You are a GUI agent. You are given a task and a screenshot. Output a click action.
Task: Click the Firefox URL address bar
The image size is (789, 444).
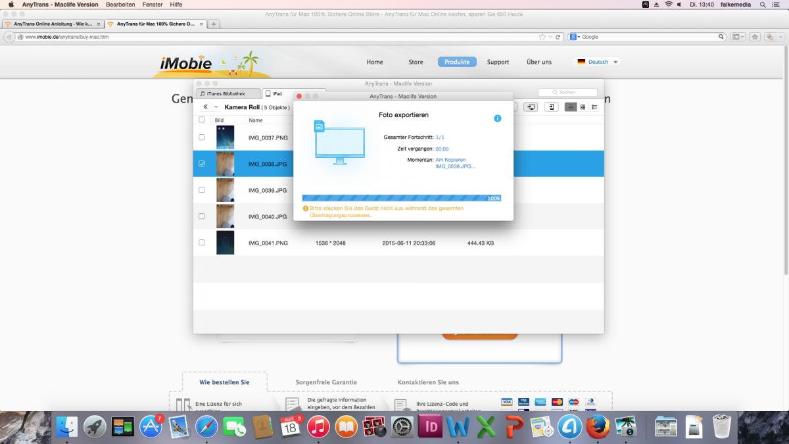coord(289,37)
